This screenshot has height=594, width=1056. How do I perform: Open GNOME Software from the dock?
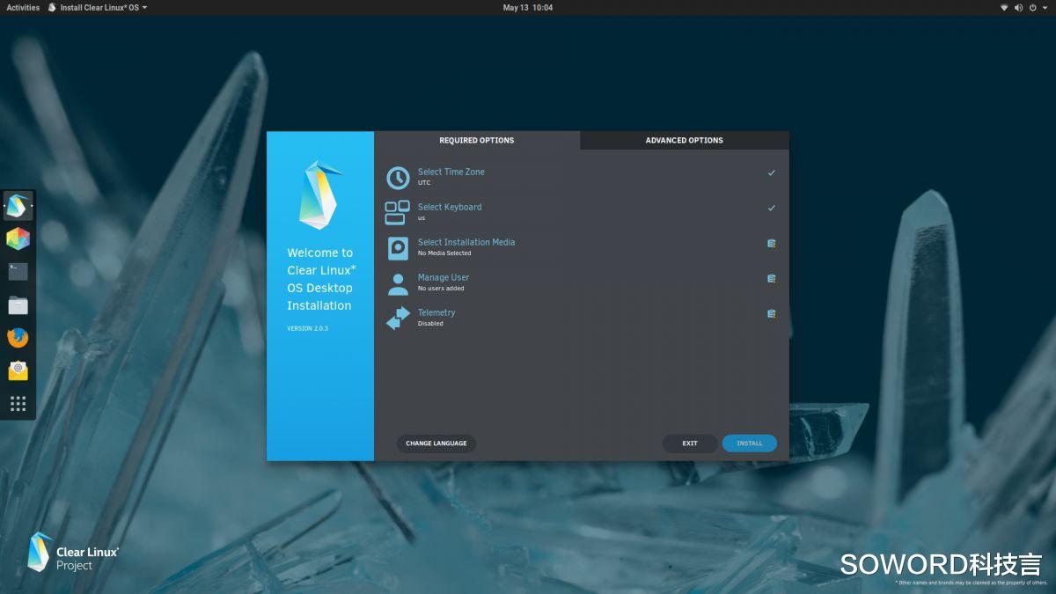18,238
